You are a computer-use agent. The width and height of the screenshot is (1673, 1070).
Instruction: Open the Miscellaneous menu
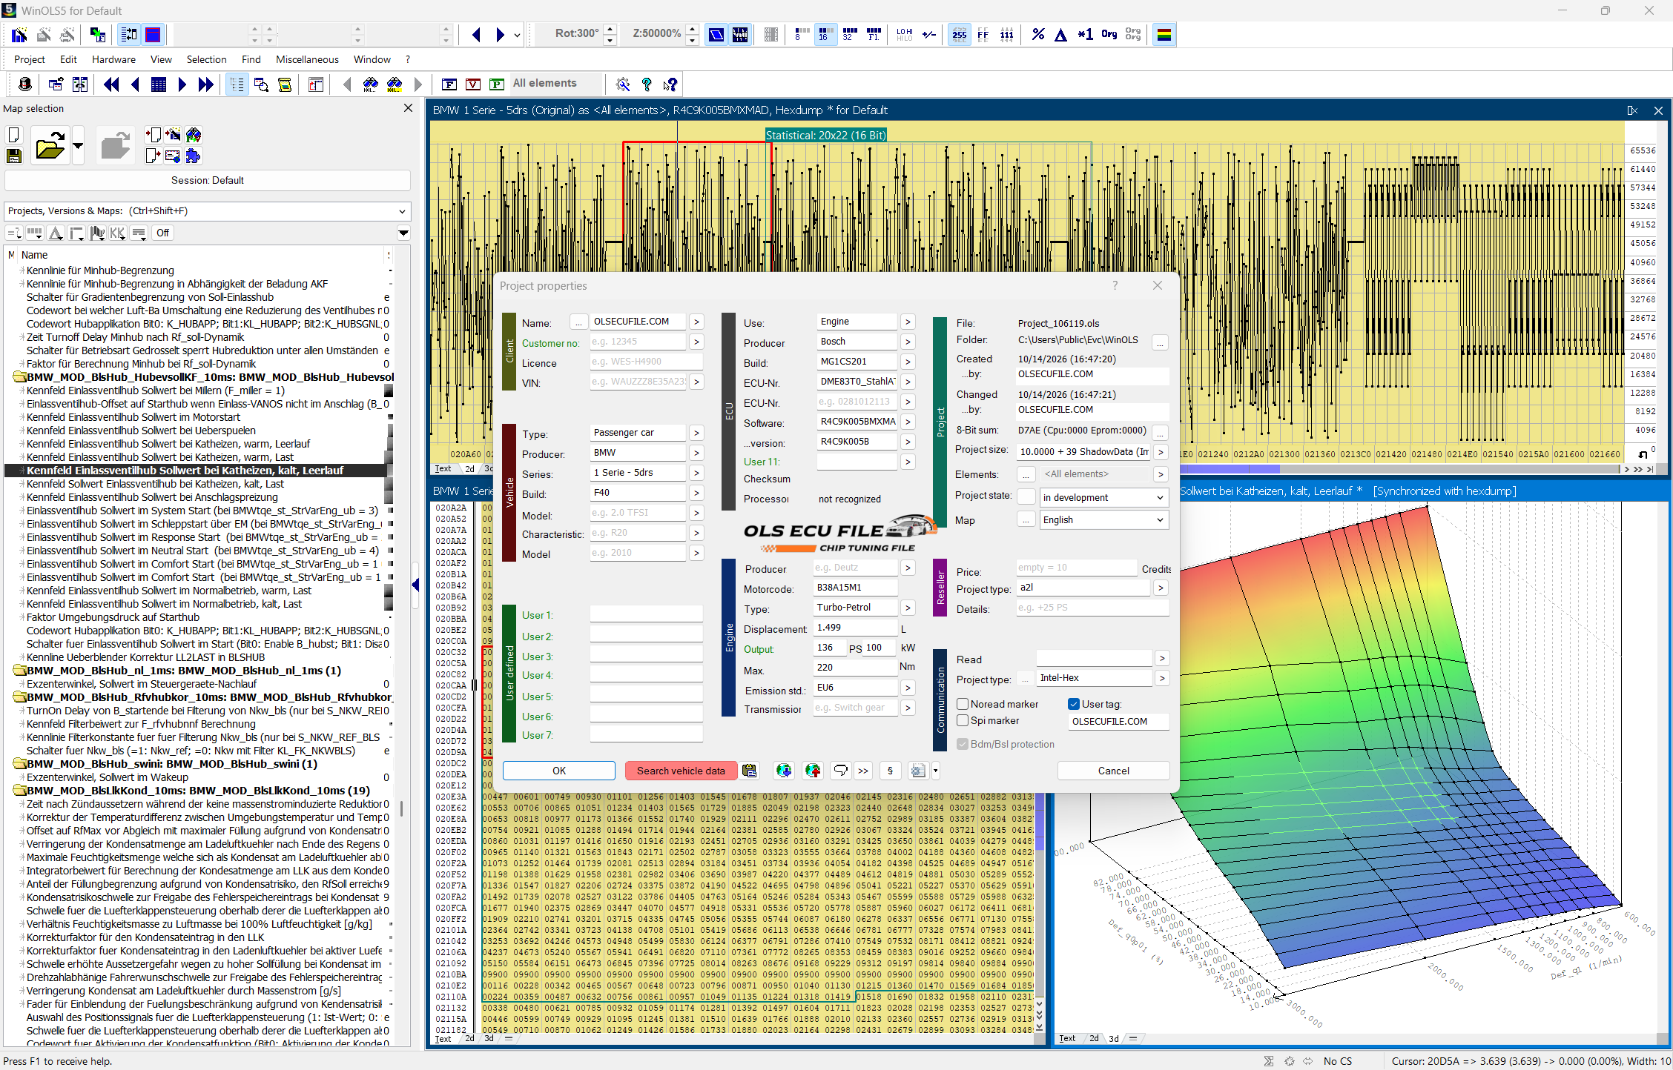(x=307, y=59)
